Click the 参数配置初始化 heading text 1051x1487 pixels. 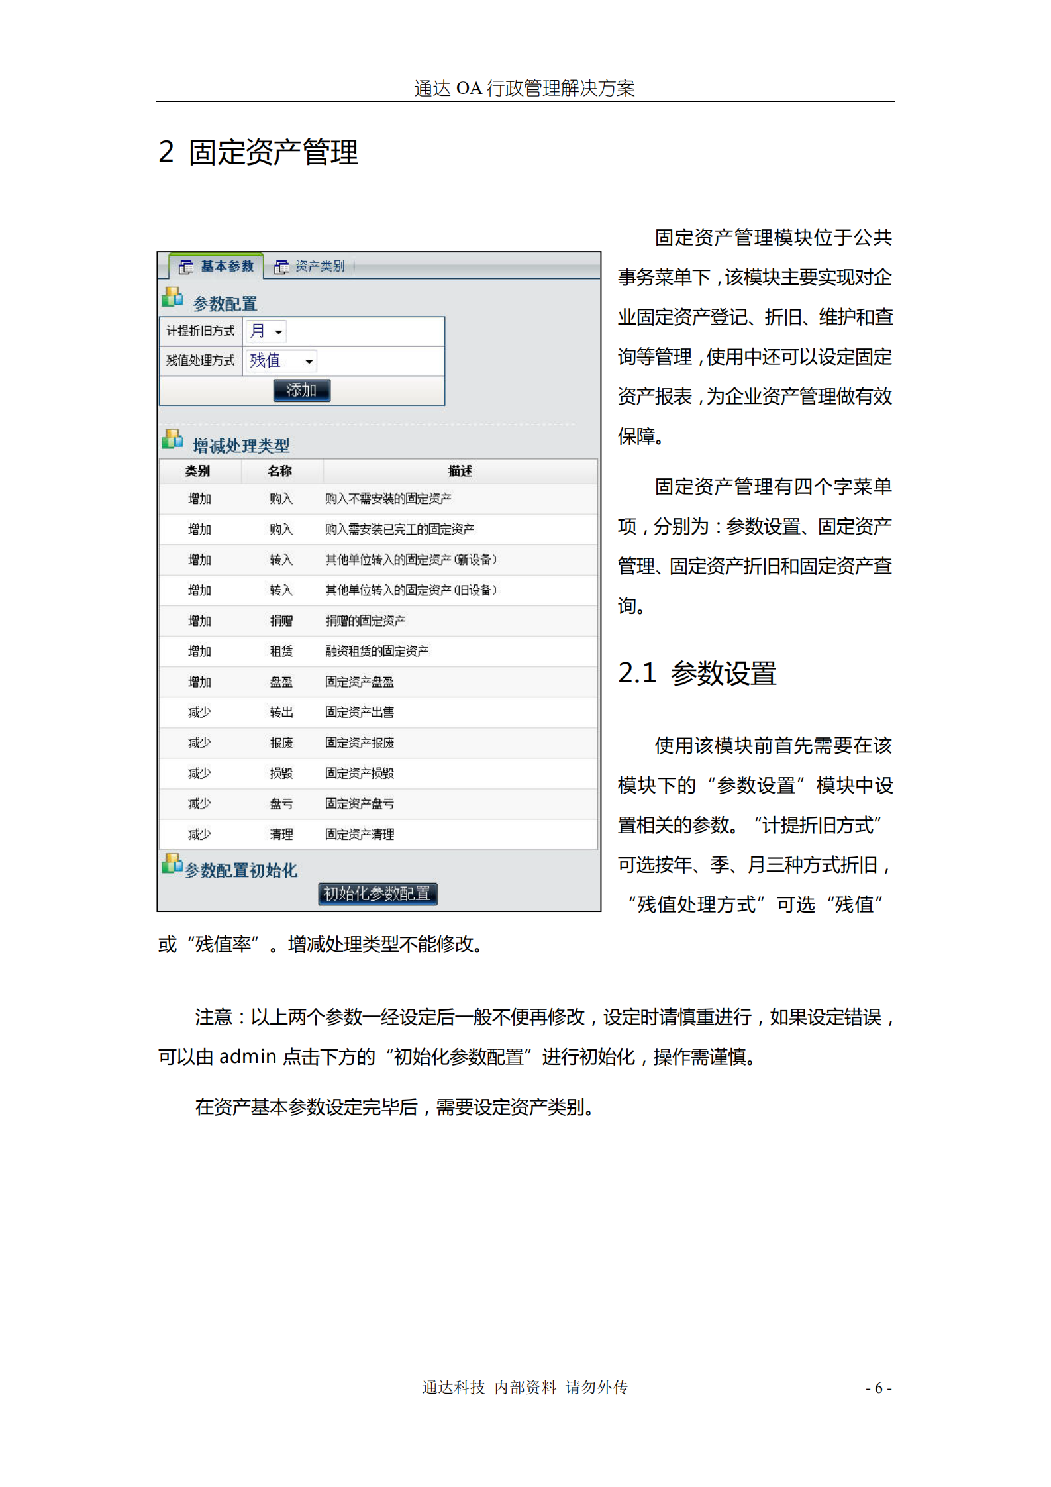[241, 870]
